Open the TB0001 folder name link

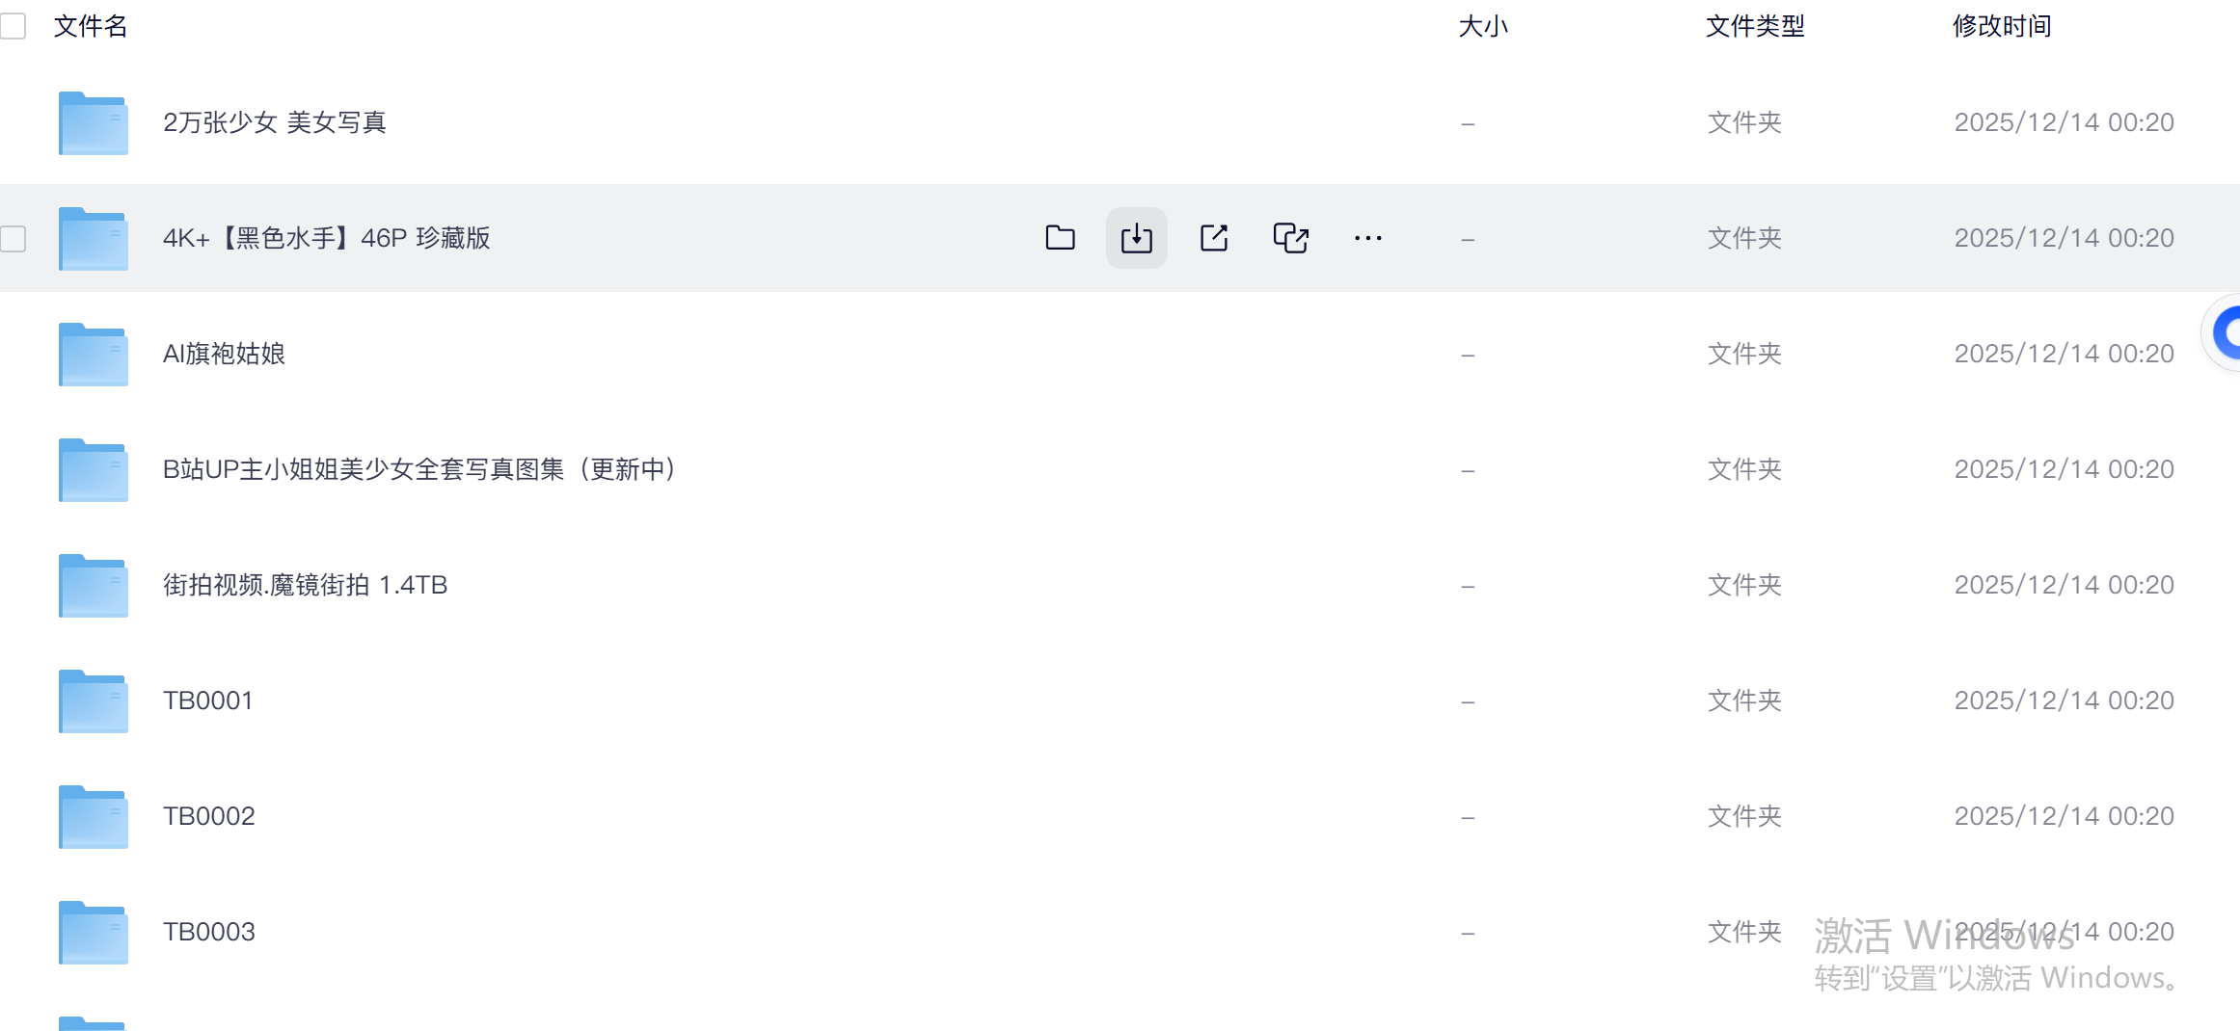pos(208,701)
